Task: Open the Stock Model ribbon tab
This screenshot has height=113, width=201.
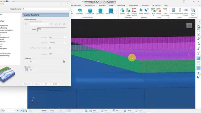Action: pos(121,5)
